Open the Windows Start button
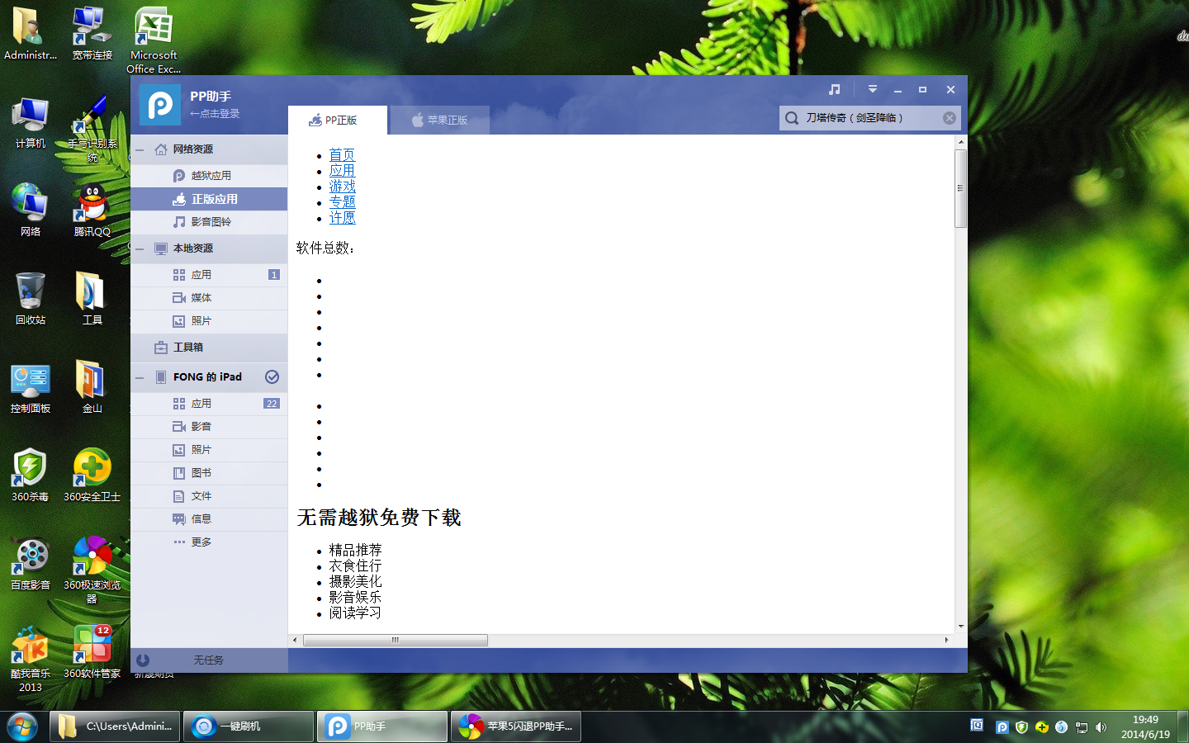Image resolution: width=1189 pixels, height=743 pixels. point(22,726)
